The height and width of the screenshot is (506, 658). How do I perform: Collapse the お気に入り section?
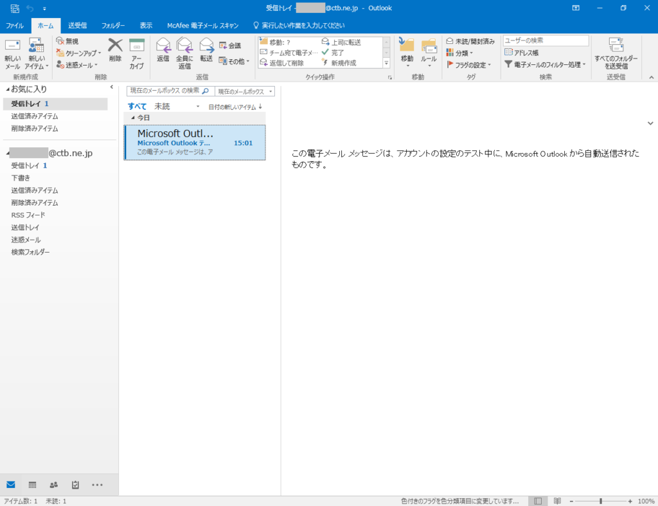pos(8,89)
